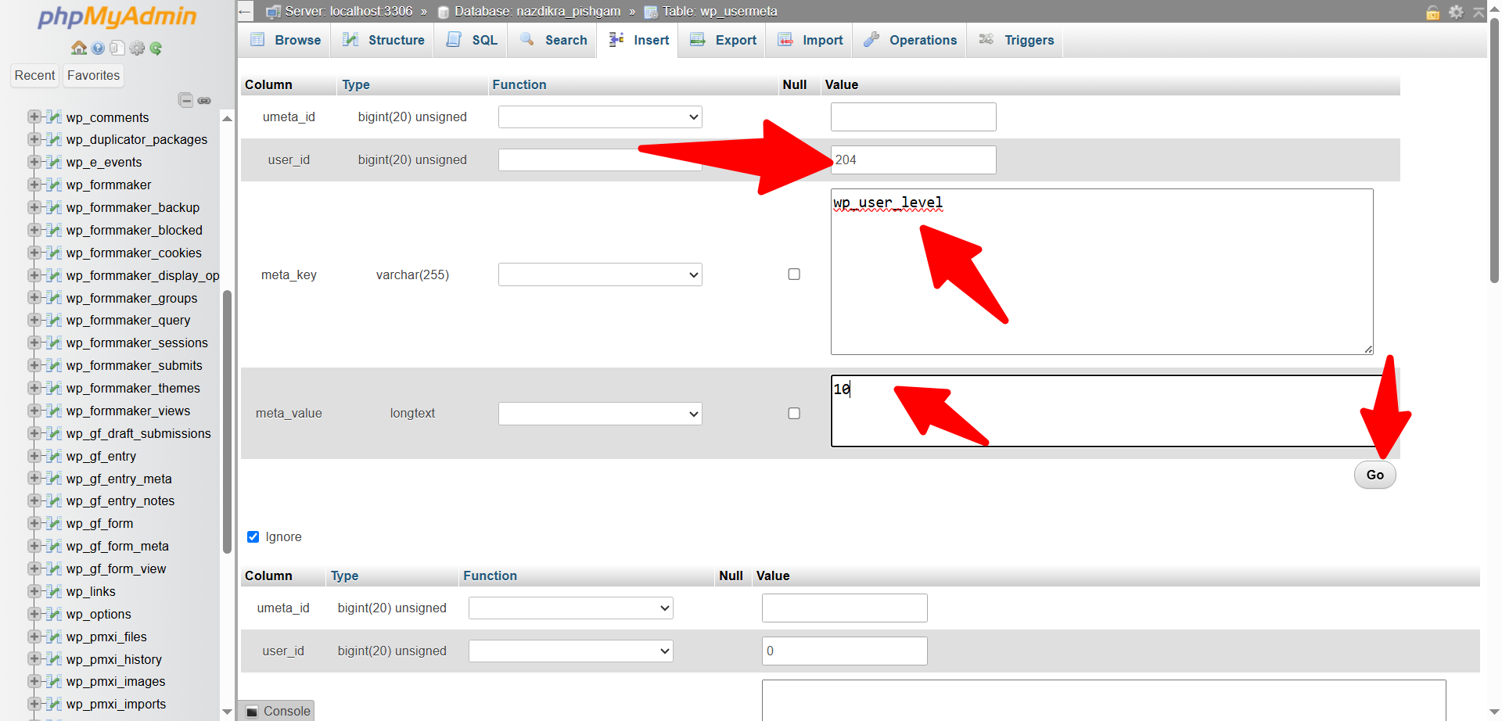Uncheck the Ignore checkbox
This screenshot has height=721, width=1502.
click(253, 536)
